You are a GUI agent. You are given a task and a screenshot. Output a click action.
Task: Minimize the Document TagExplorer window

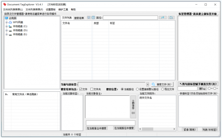196,4
